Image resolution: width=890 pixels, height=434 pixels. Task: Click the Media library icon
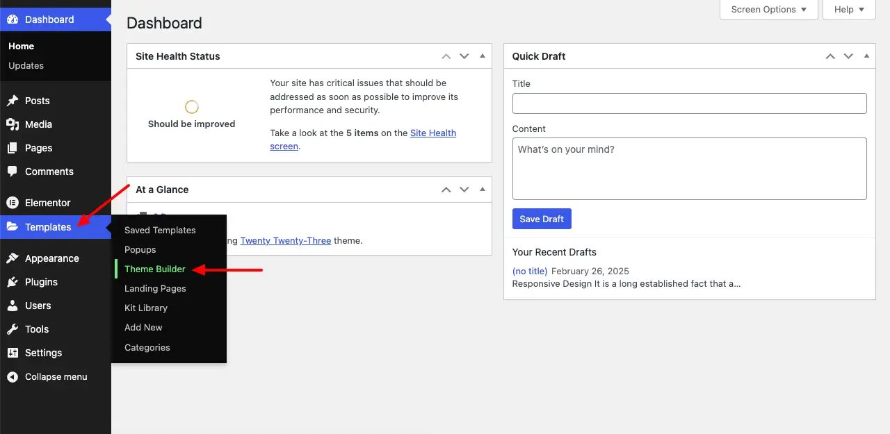[13, 124]
